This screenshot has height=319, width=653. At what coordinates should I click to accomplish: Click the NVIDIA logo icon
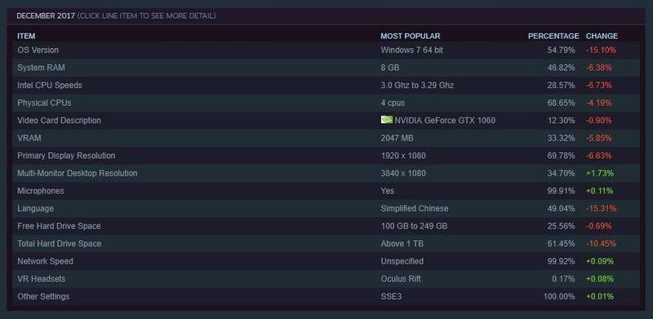click(x=386, y=120)
